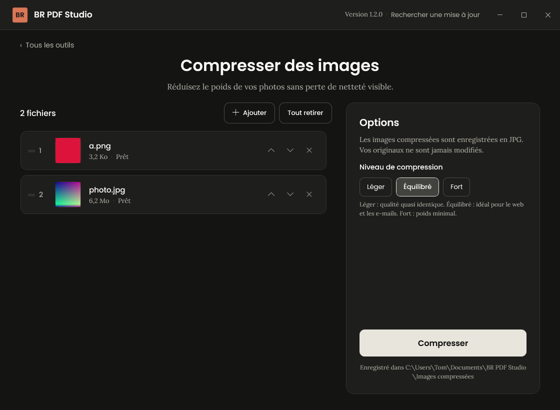Image resolution: width=560 pixels, height=410 pixels.
Task: Select Équilibré compression level
Action: (417, 187)
